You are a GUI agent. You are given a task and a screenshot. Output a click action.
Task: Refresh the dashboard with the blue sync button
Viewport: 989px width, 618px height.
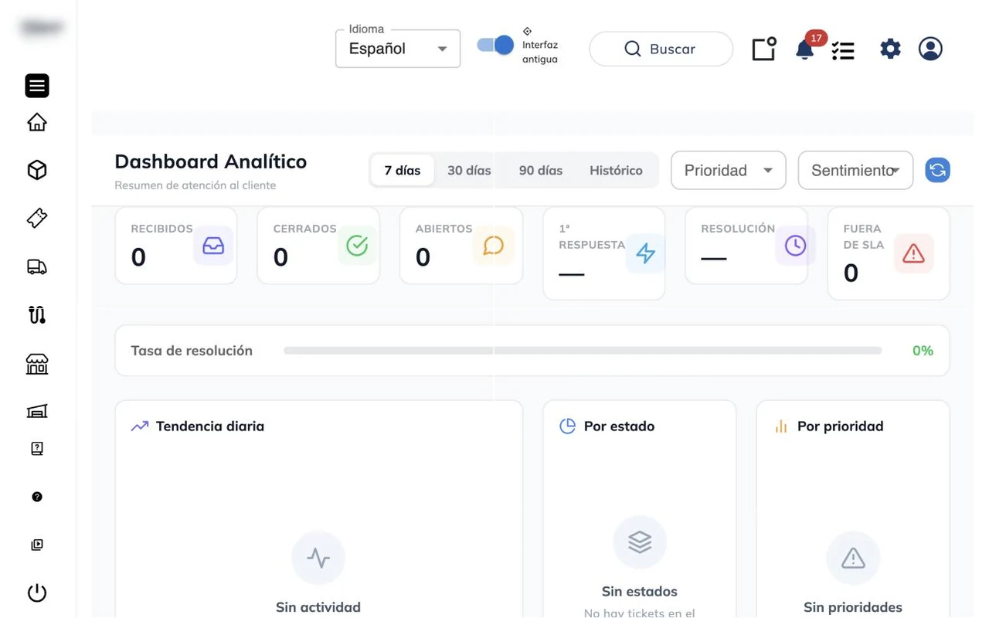coord(938,170)
